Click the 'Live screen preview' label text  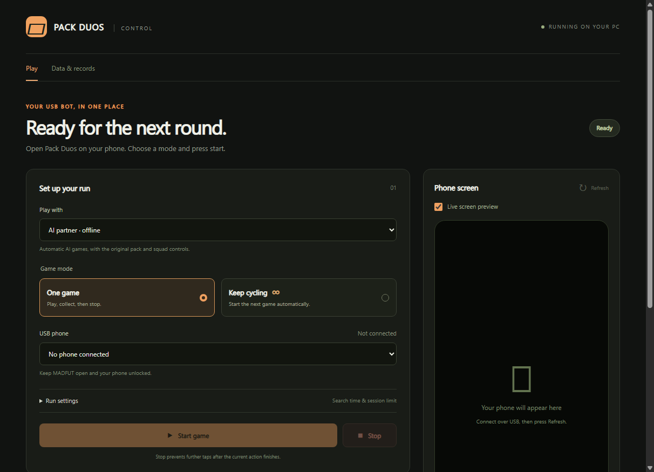[x=473, y=207]
